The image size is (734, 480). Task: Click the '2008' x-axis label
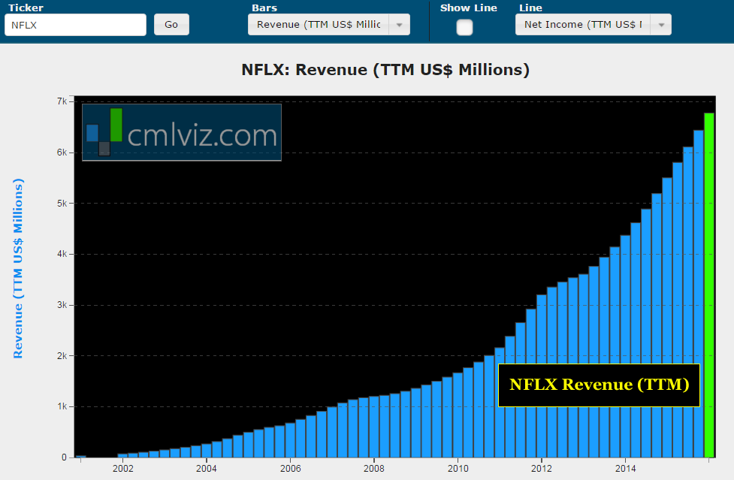pos(374,469)
